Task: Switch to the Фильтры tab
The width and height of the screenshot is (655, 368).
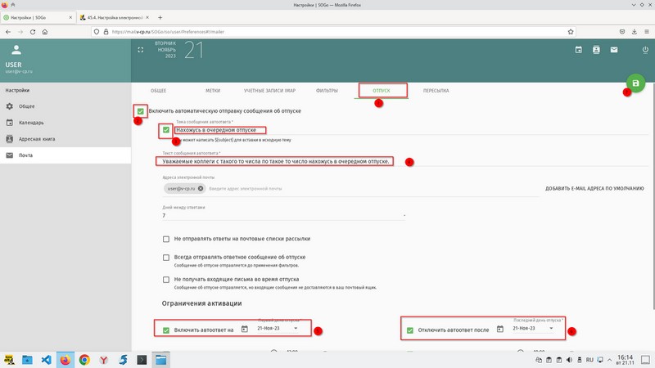Action: click(327, 90)
